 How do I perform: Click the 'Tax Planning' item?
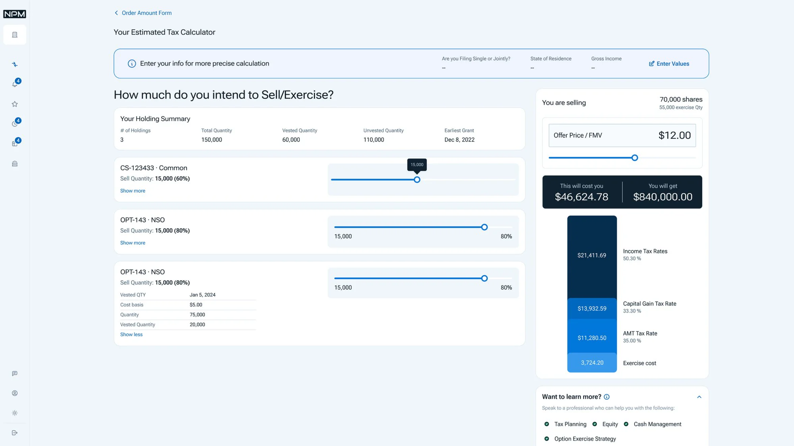tap(570, 424)
